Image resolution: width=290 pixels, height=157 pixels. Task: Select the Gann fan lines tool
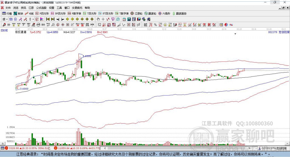coord(104,25)
